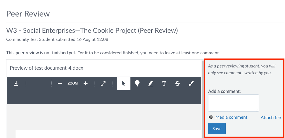Click the Attach file link
This screenshot has width=285, height=138.
click(x=270, y=118)
